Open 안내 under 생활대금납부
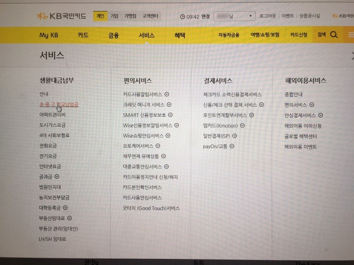 click(44, 94)
